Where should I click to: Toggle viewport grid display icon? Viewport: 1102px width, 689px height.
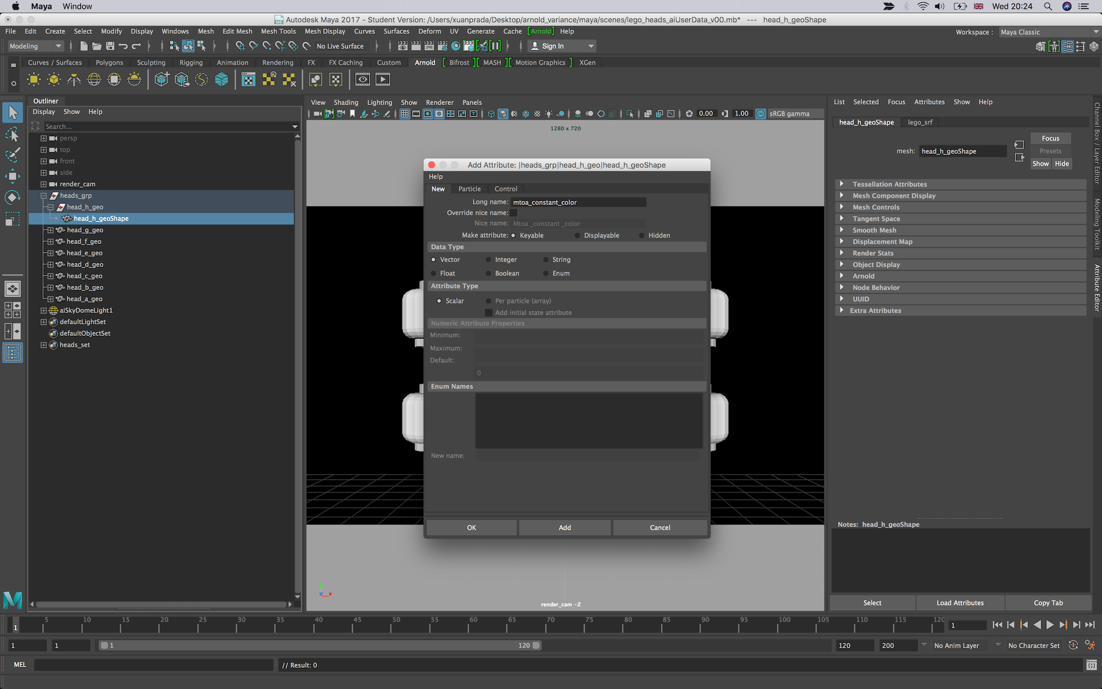[405, 114]
